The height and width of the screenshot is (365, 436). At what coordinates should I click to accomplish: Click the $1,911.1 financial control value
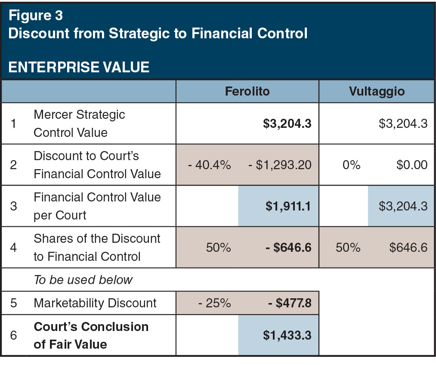pyautogui.click(x=288, y=206)
